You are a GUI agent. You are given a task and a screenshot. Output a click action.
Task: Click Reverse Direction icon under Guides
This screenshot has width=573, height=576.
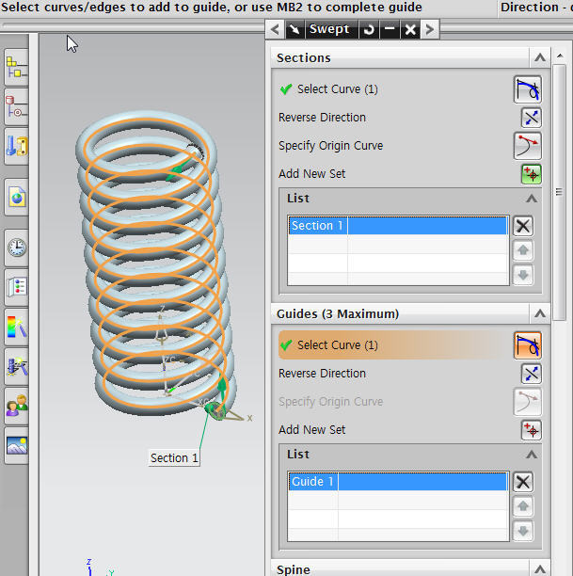pos(531,374)
